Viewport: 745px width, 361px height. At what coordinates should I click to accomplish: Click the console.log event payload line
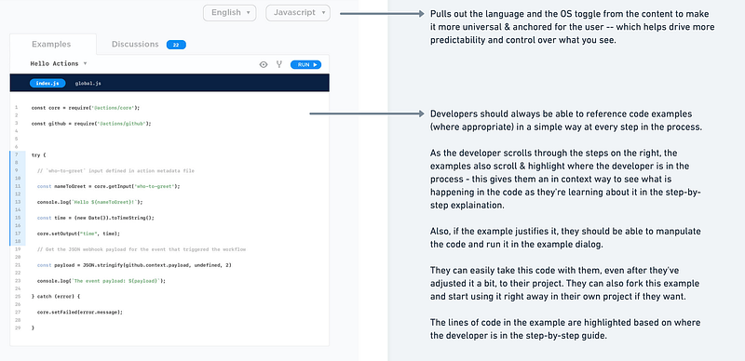click(x=102, y=281)
